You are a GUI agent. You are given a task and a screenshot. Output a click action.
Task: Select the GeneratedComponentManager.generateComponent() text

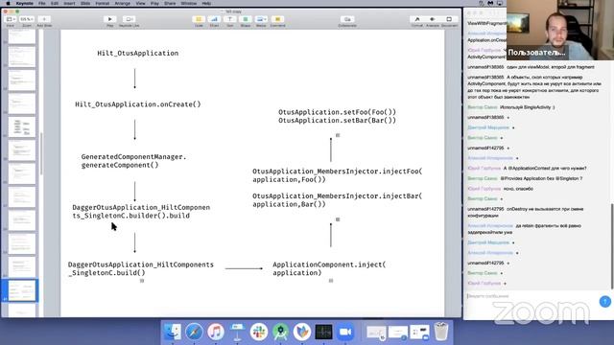134,161
